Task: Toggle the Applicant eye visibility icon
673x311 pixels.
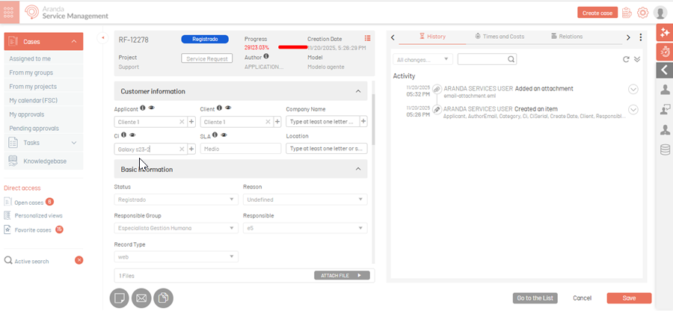Action: pos(152,108)
